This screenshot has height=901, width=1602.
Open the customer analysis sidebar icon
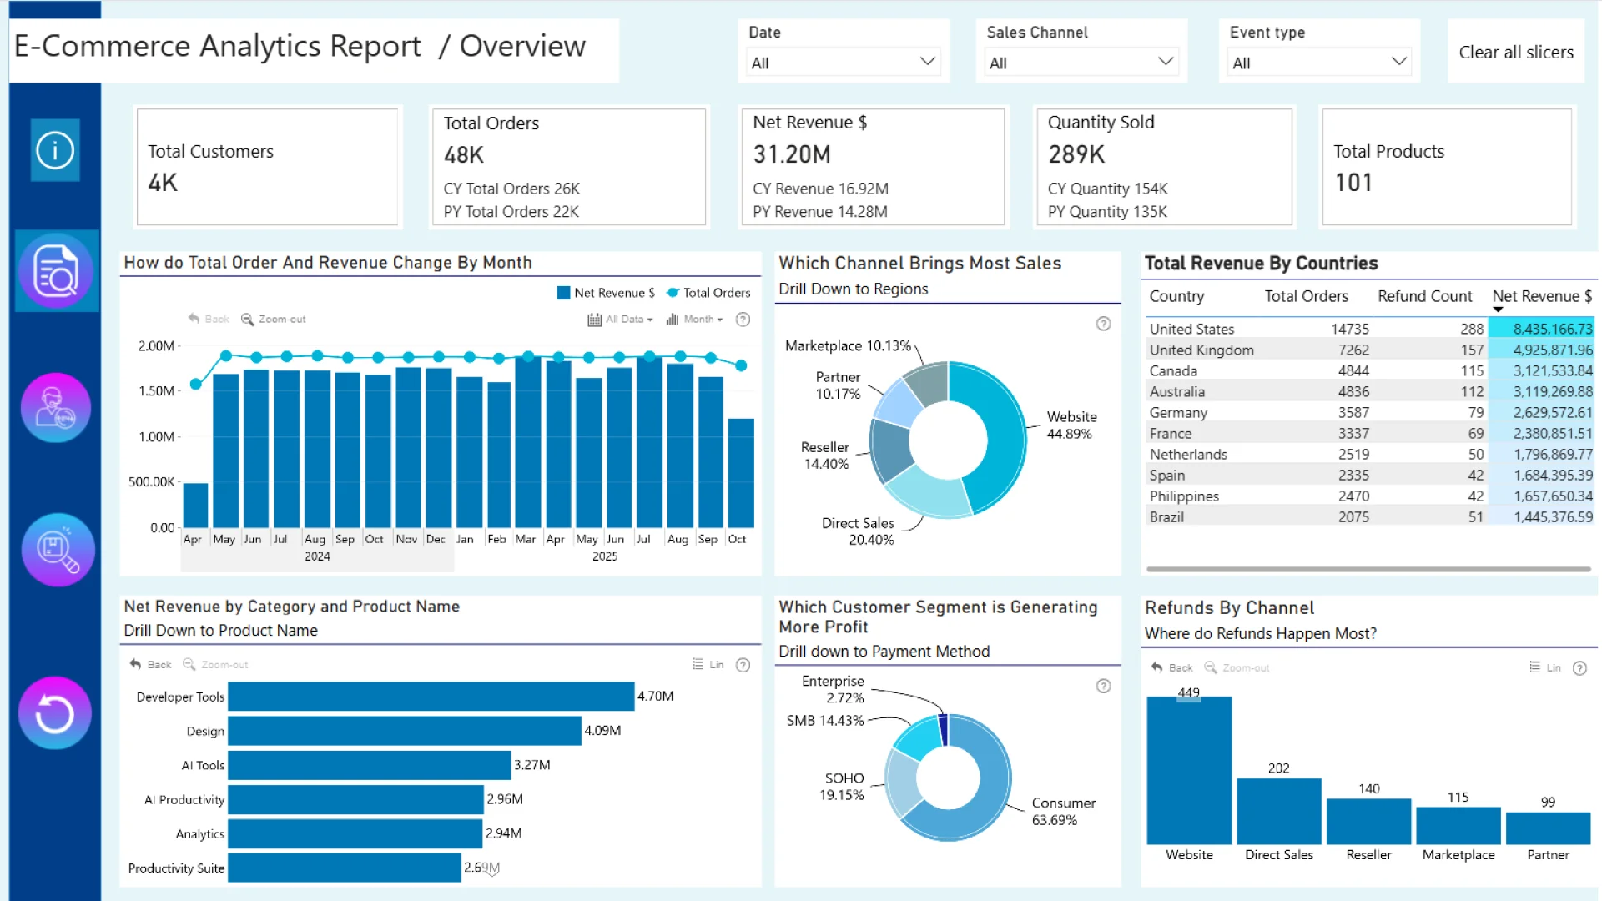click(55, 408)
